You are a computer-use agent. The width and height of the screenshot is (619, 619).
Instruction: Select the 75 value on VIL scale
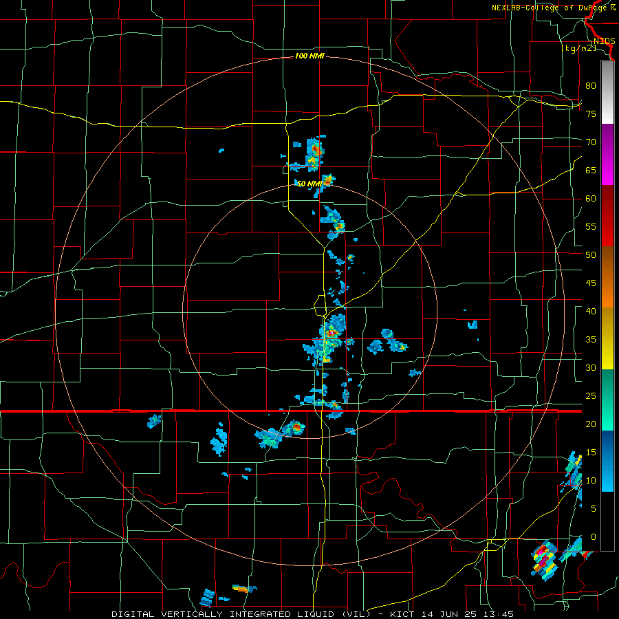pos(591,113)
